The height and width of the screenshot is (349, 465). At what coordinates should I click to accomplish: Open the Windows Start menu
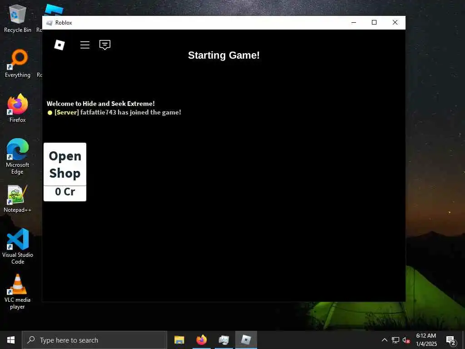11,340
